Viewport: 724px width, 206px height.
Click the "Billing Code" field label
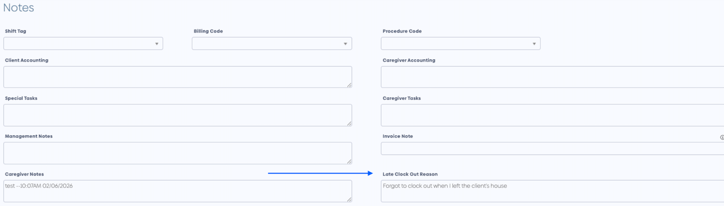point(208,31)
